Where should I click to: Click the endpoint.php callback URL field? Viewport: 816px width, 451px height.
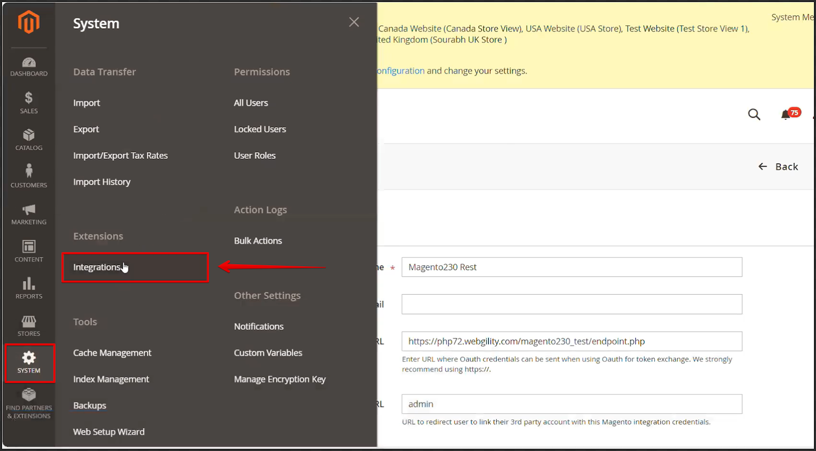tap(571, 342)
